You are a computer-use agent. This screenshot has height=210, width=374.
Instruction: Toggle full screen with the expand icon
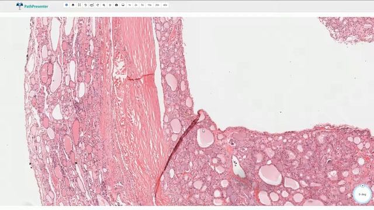[79, 5]
